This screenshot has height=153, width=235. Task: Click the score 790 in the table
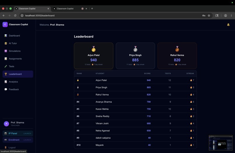149,102
